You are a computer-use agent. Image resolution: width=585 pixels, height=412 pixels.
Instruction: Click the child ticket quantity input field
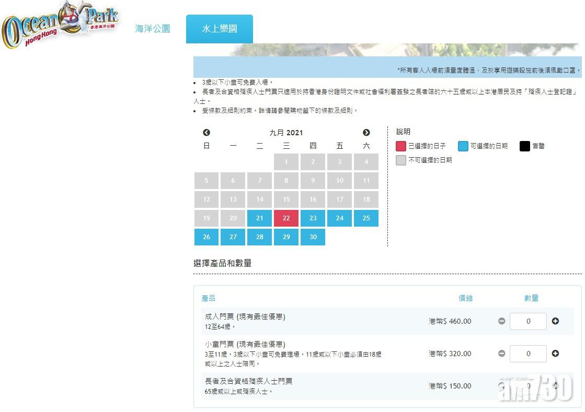[x=527, y=354]
